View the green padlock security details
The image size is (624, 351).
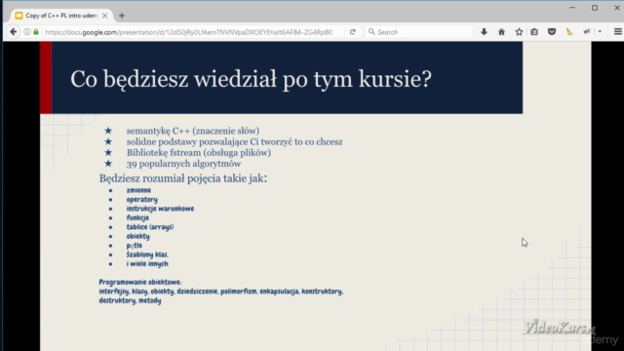36,32
